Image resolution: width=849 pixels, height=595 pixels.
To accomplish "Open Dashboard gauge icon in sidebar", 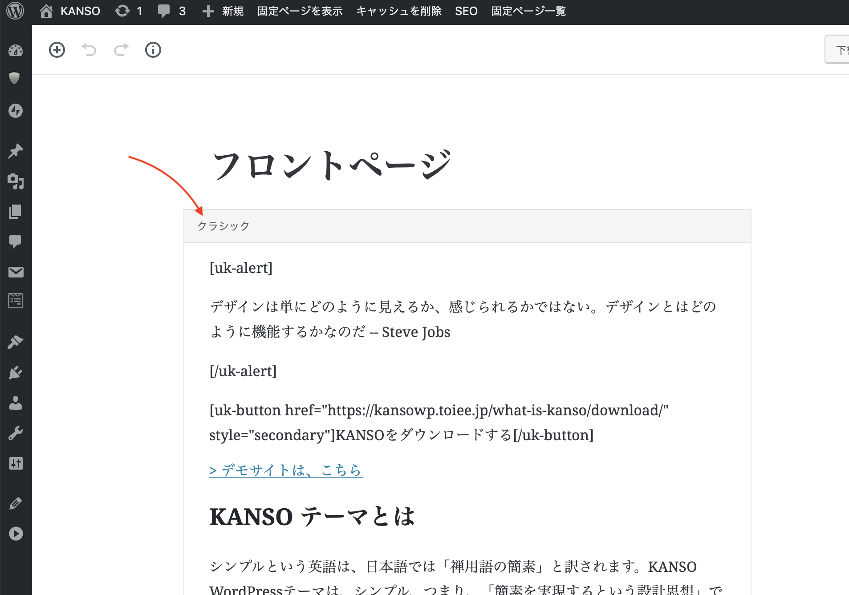I will click(x=16, y=50).
